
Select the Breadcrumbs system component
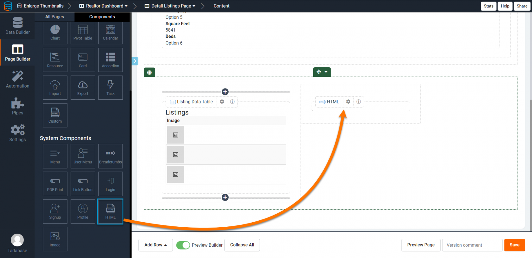(111, 156)
